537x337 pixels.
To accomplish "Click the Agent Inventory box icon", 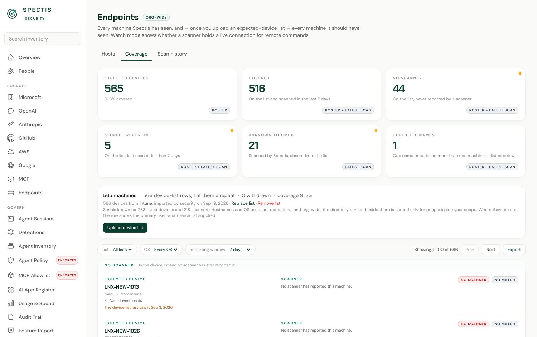I will [11, 246].
